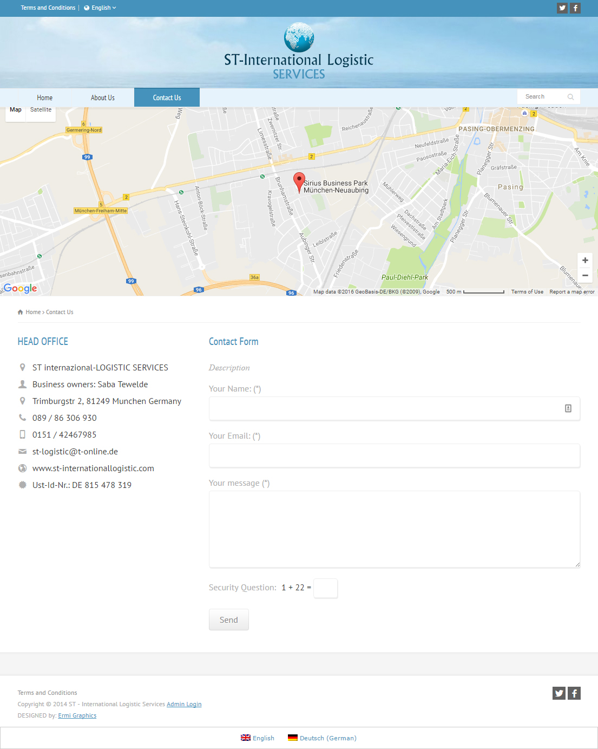Open the Ermi Graphics link
598x749 pixels.
tap(77, 715)
